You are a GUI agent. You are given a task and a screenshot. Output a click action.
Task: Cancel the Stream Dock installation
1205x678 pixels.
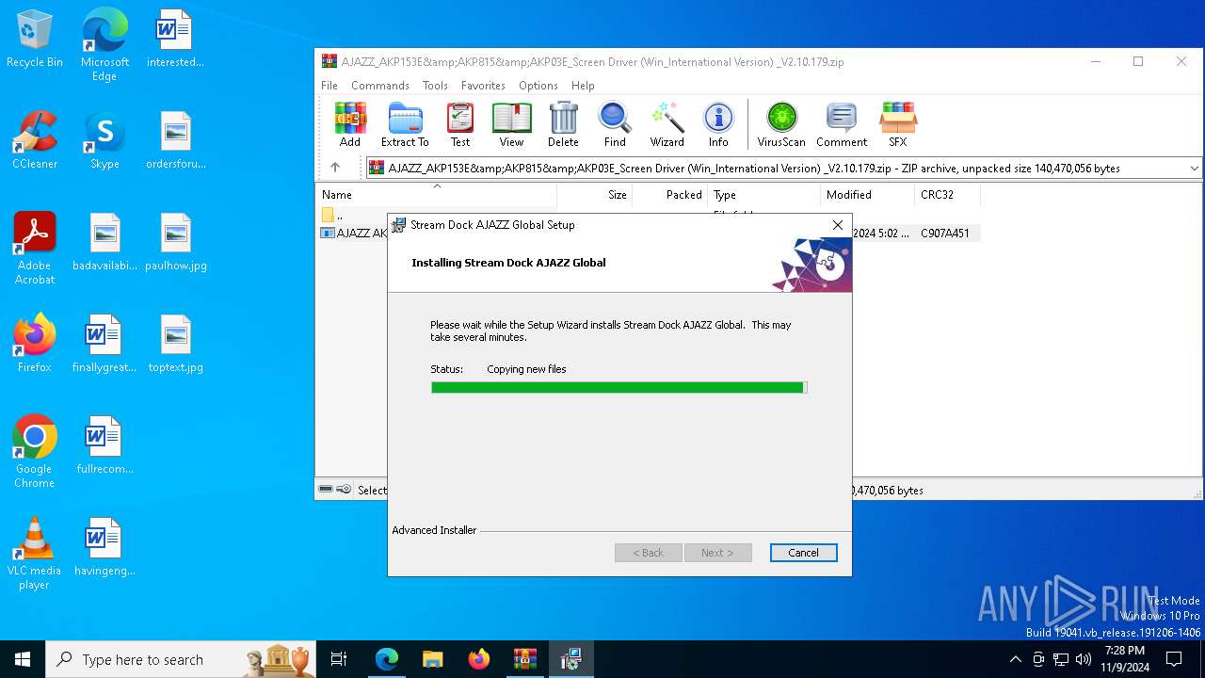803,553
